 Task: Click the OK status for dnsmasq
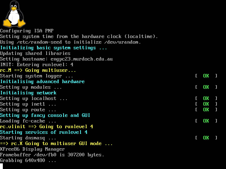click(206, 138)
